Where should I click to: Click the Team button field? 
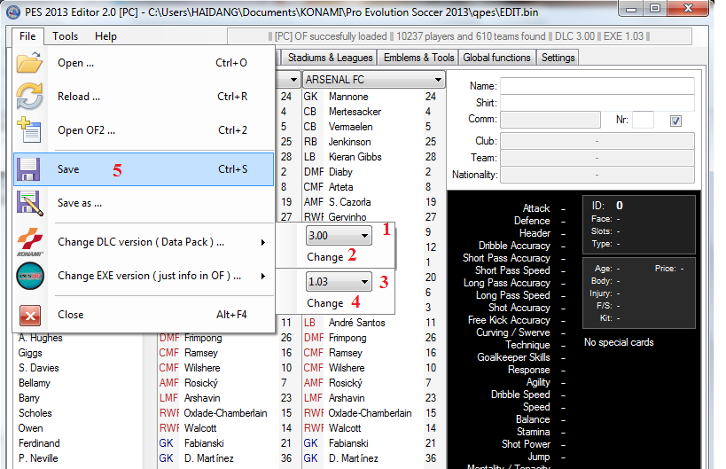click(597, 158)
